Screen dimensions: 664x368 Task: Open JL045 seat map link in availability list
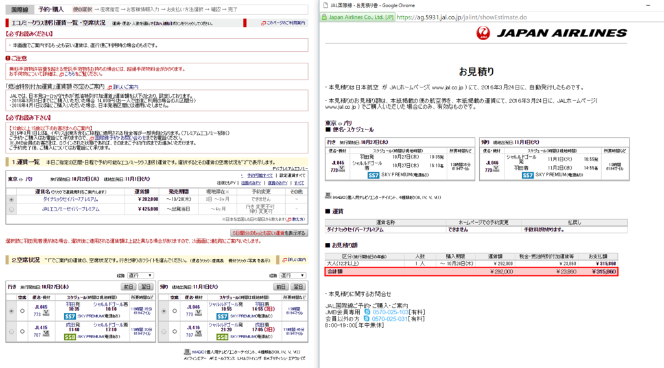point(41,307)
